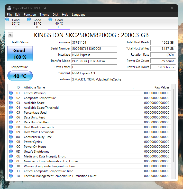Click the Power On Count value 25 count
Screen dimensions: 183x189
(163, 61)
